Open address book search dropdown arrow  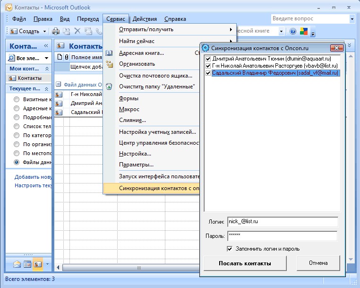281,31
